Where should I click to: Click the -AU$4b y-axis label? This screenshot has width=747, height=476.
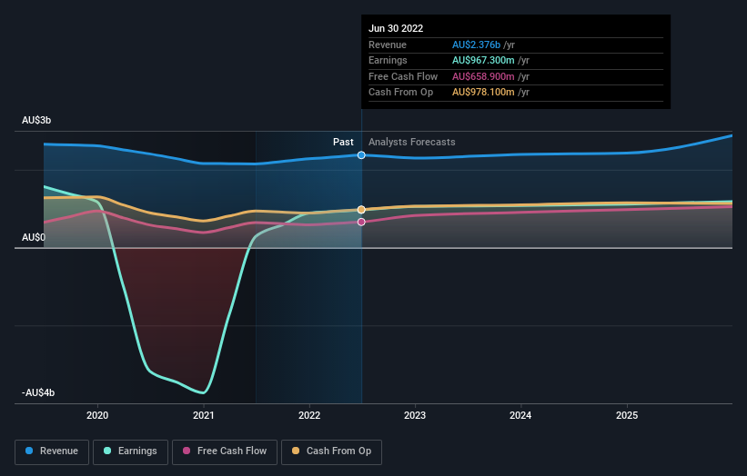pyautogui.click(x=38, y=392)
